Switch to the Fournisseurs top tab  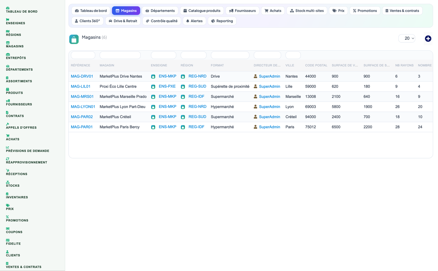point(242,11)
